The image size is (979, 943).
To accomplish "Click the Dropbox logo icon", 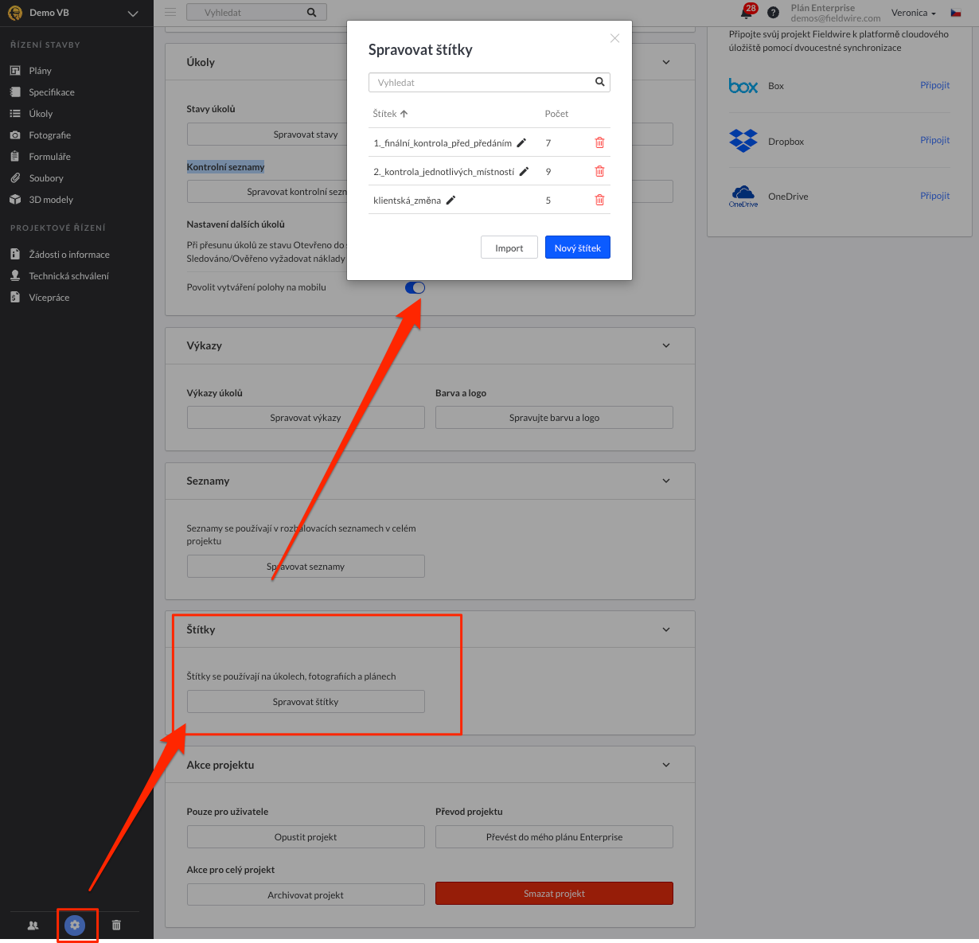I will (x=743, y=141).
